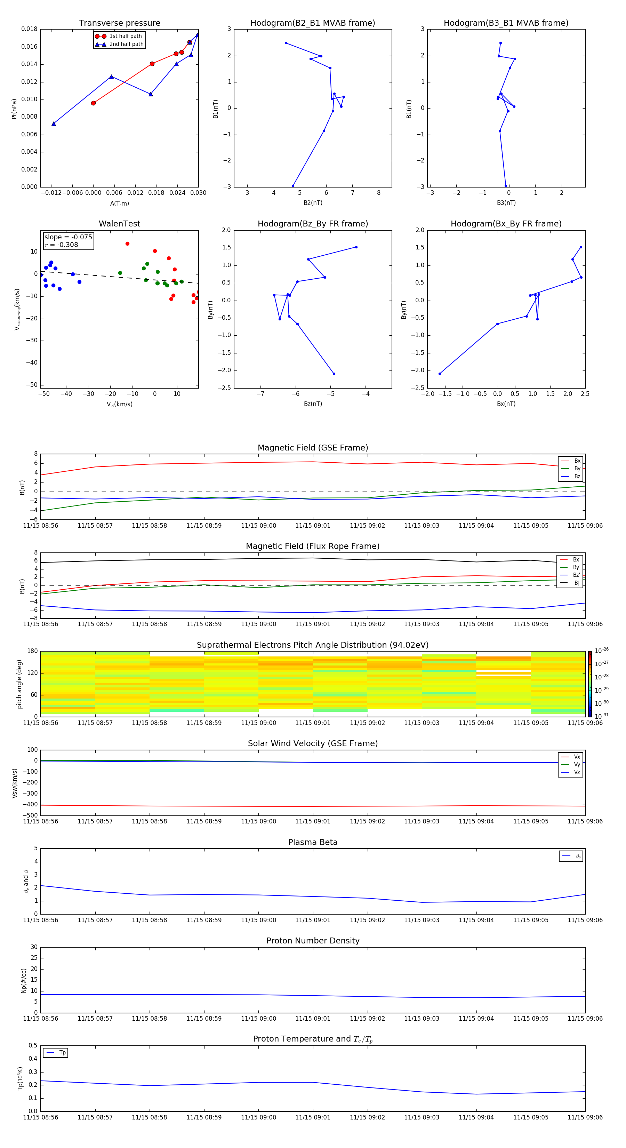Click the 'Np(#/cc)' axis label
The width and height of the screenshot is (626, 1148).
(24, 980)
